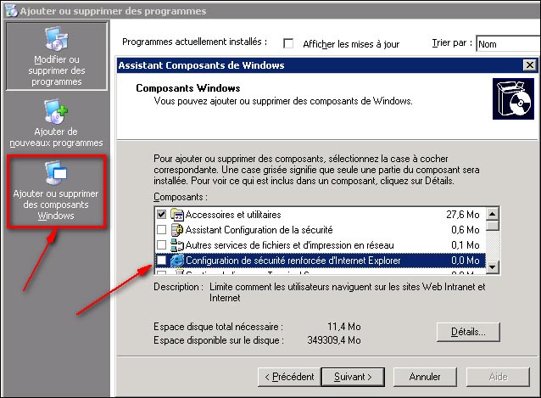Click the 27,6 Mo size value
Screen dimensions: 541x398
pos(463,215)
